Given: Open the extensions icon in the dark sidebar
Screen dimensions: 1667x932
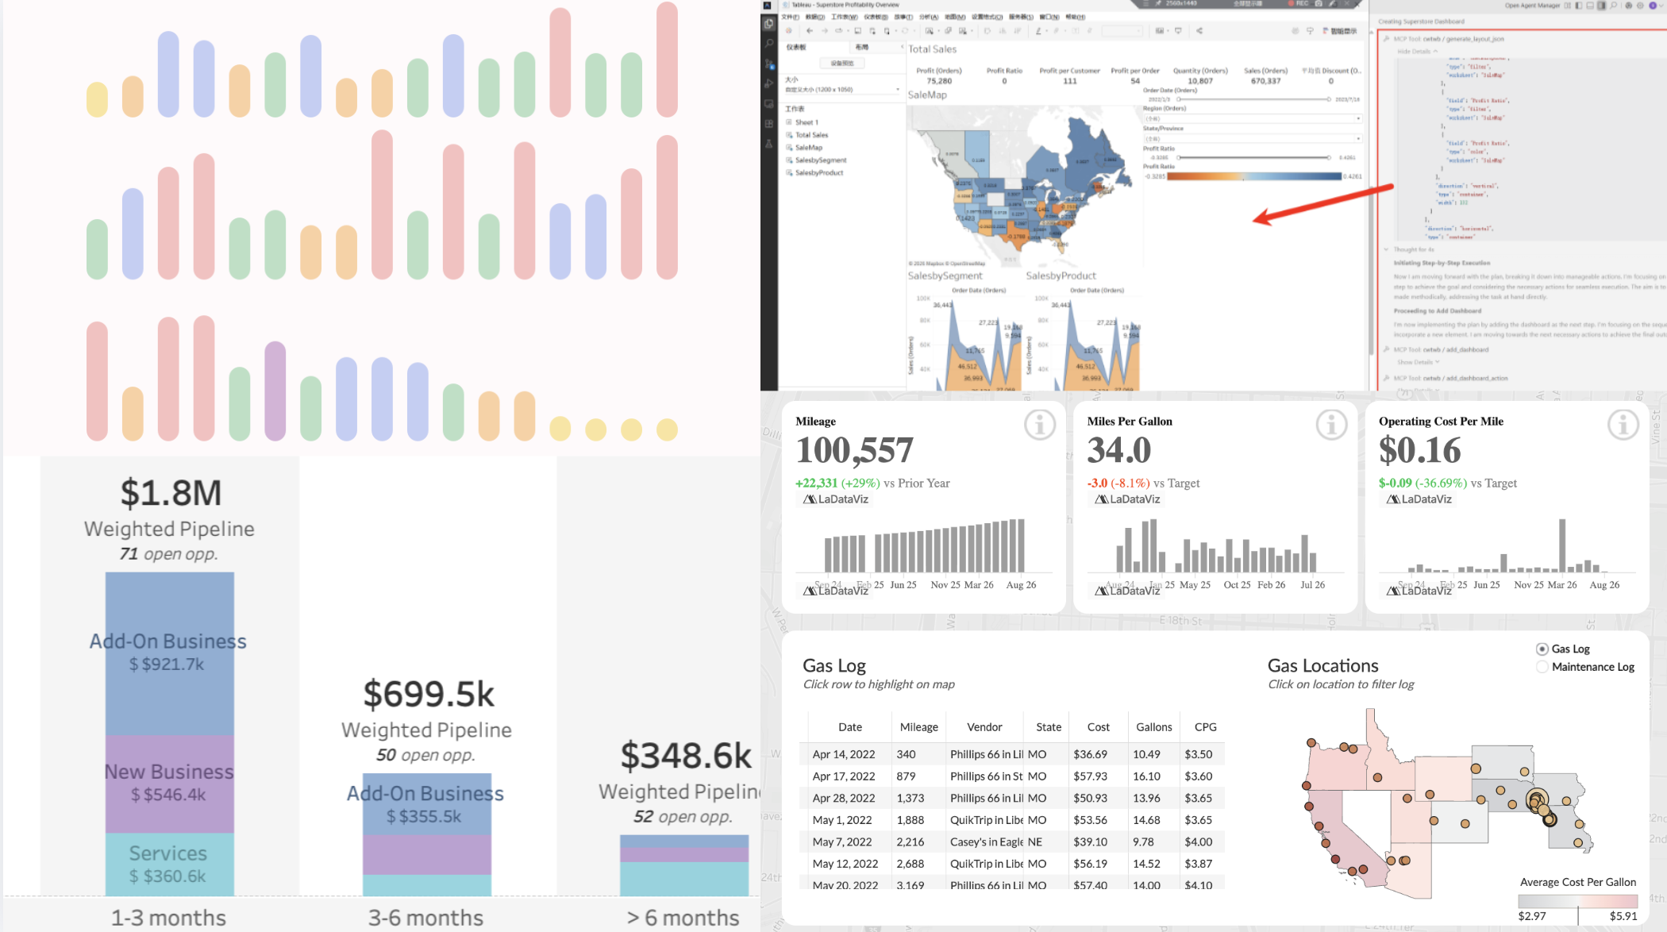Looking at the screenshot, I should [768, 124].
